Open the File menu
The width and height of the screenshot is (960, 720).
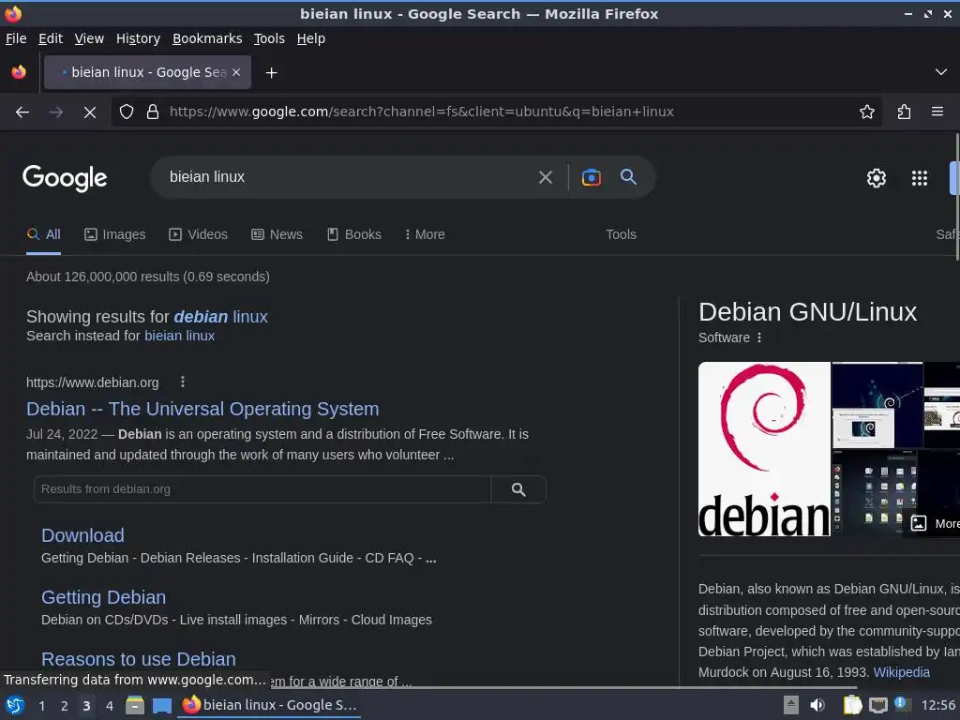coord(16,38)
